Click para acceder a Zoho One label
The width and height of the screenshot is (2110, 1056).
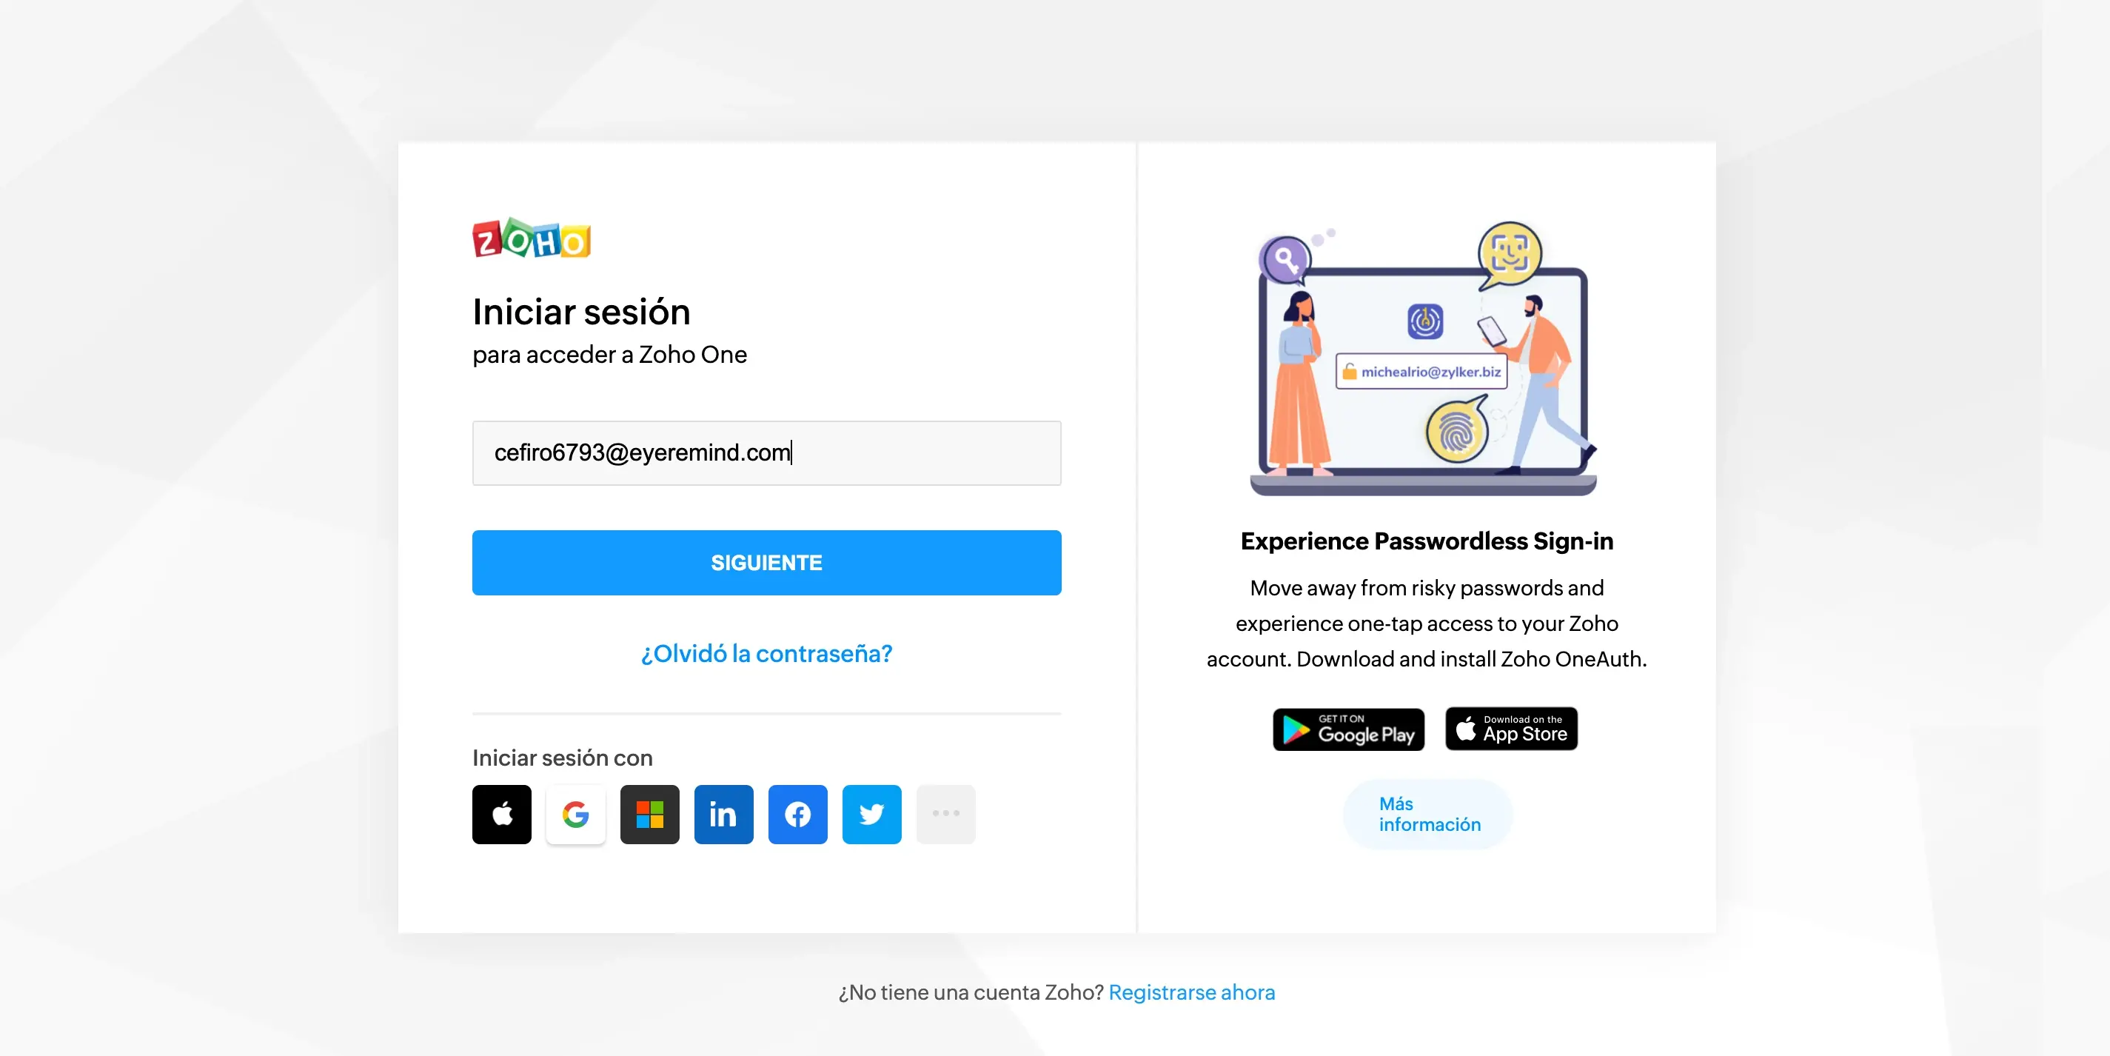pos(610,355)
